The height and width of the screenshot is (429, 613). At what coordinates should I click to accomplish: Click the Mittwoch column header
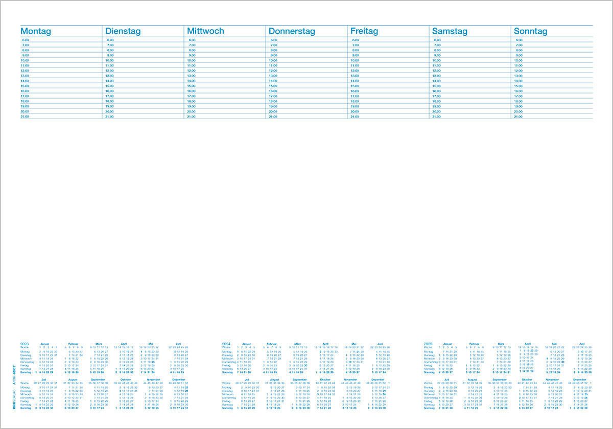[205, 31]
